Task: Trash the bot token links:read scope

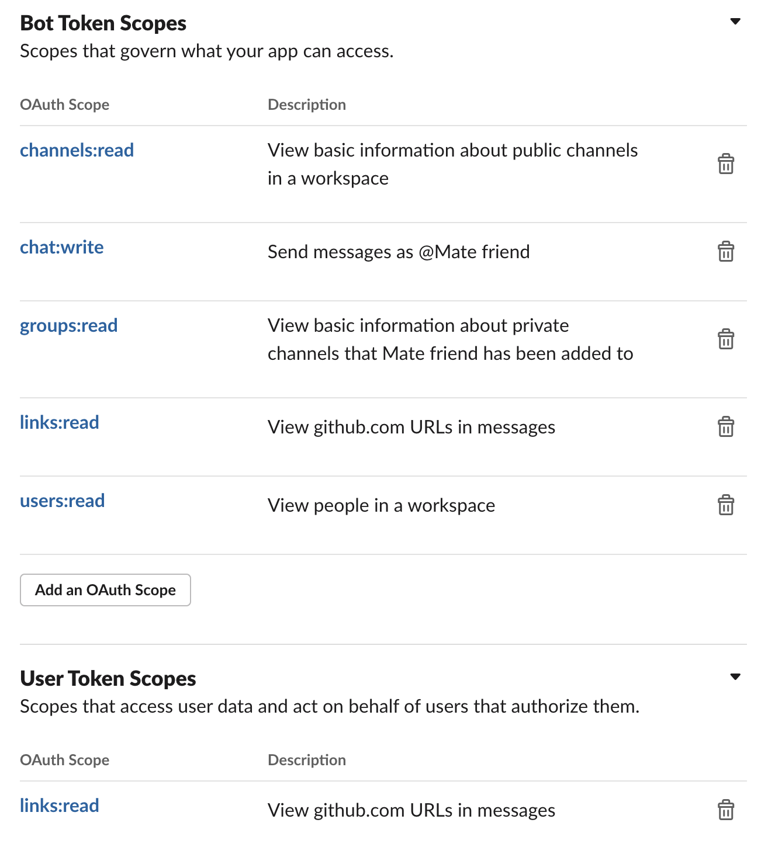Action: click(x=725, y=427)
